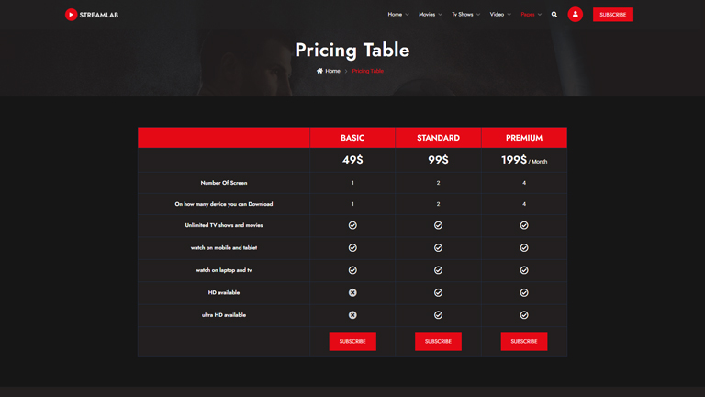705x397 pixels.
Task: Click Basic plan ultra HD cross icon
Action: pos(352,315)
